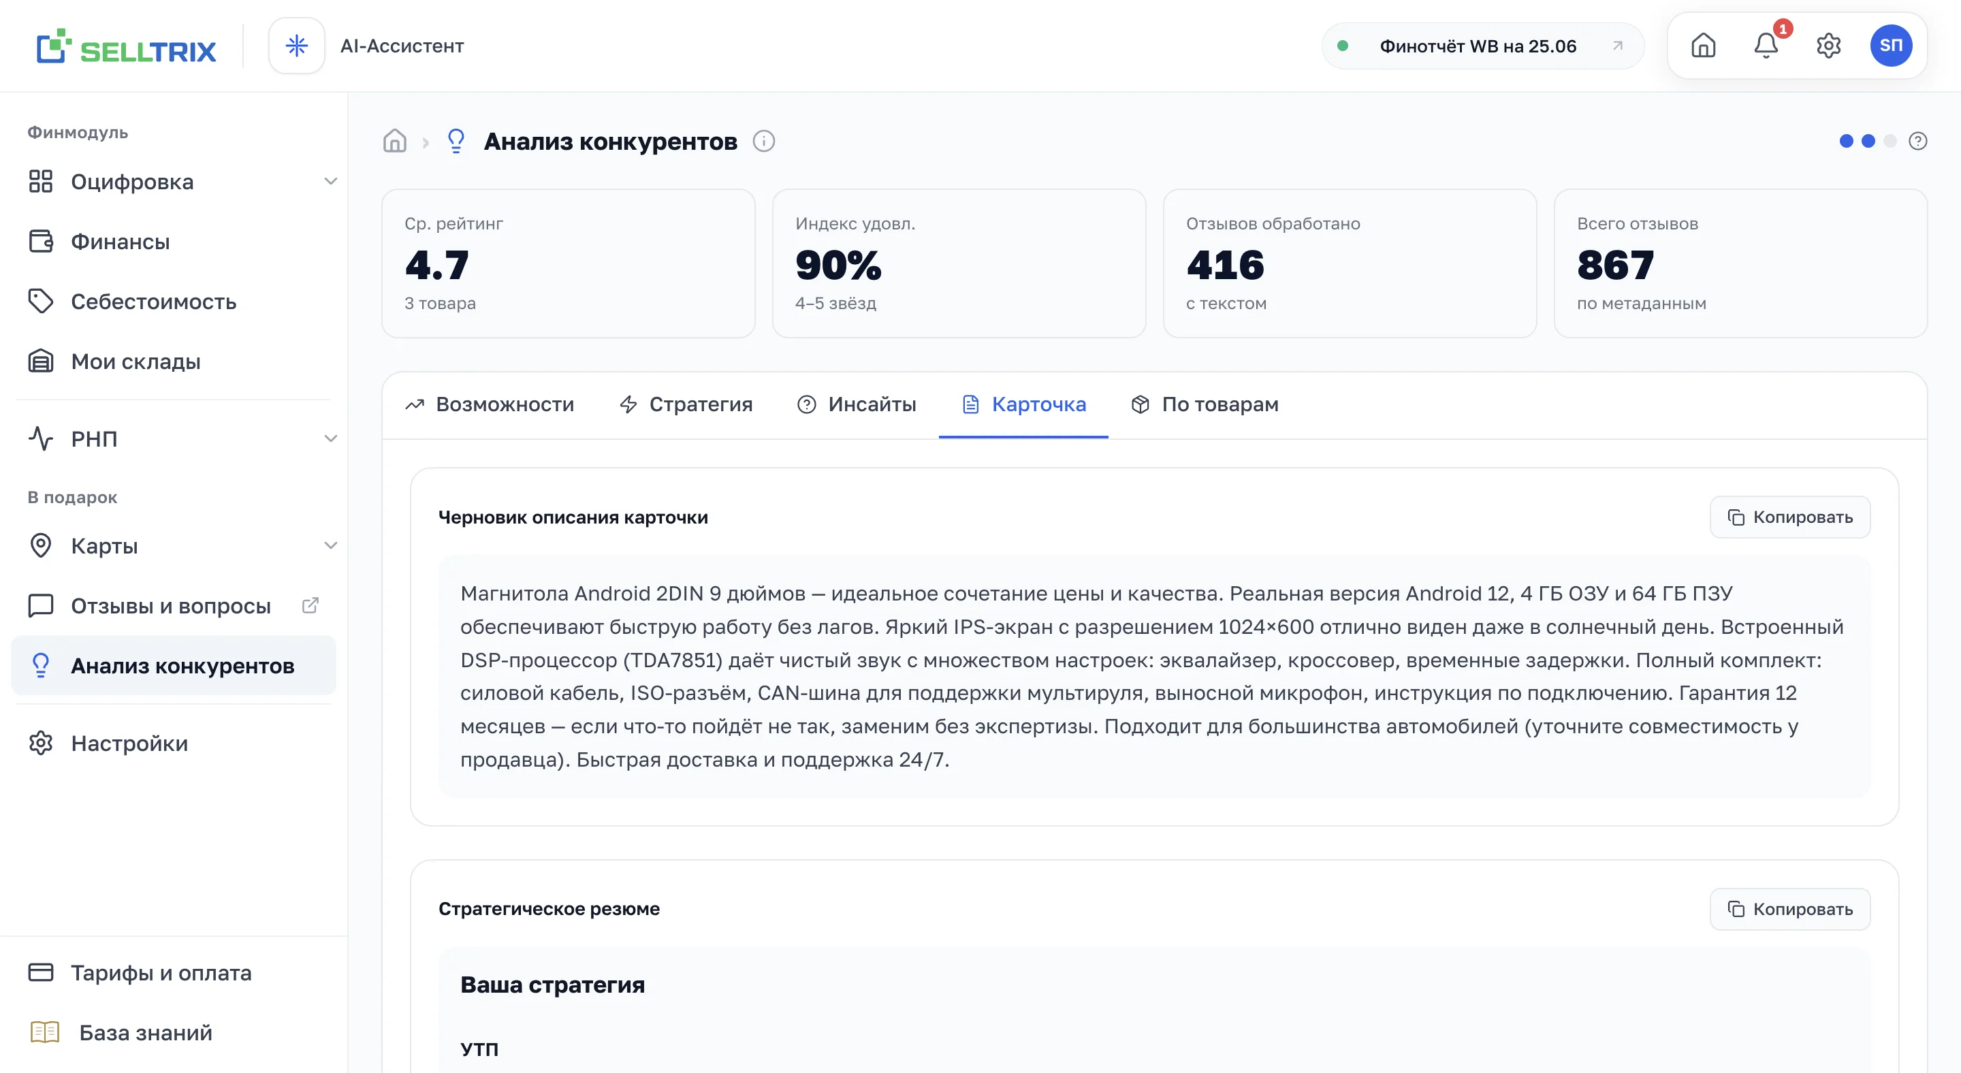The width and height of the screenshot is (1961, 1073).
Task: Click the Мои склады warehouse icon
Action: tap(40, 362)
